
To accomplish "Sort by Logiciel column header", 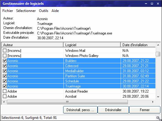I will coord(92,45).
